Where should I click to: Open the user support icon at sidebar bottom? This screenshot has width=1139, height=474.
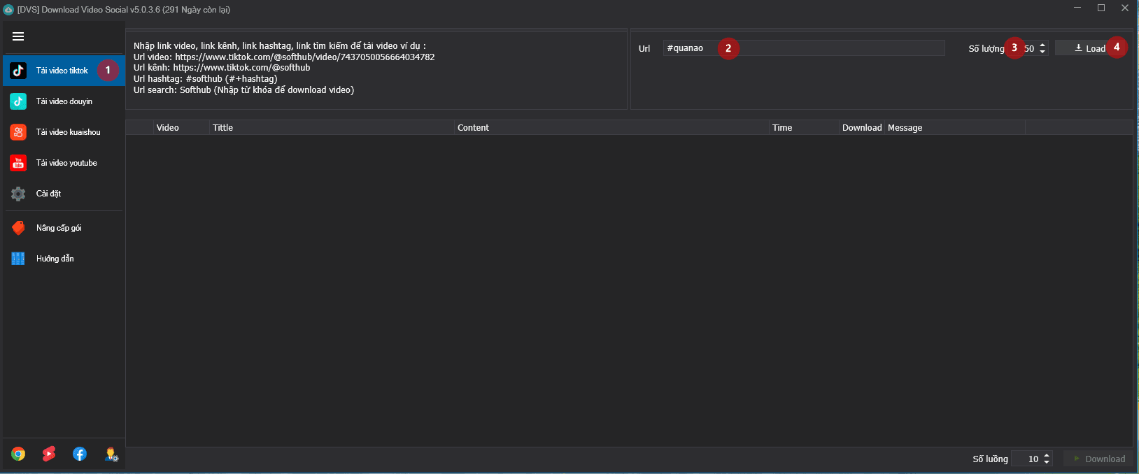111,454
